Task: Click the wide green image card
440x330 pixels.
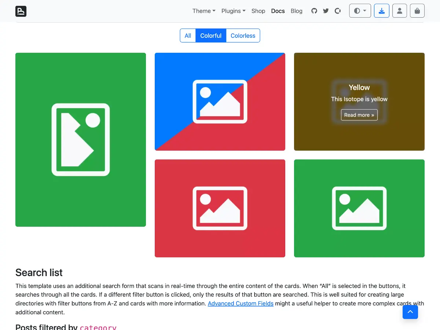Action: coord(359,208)
